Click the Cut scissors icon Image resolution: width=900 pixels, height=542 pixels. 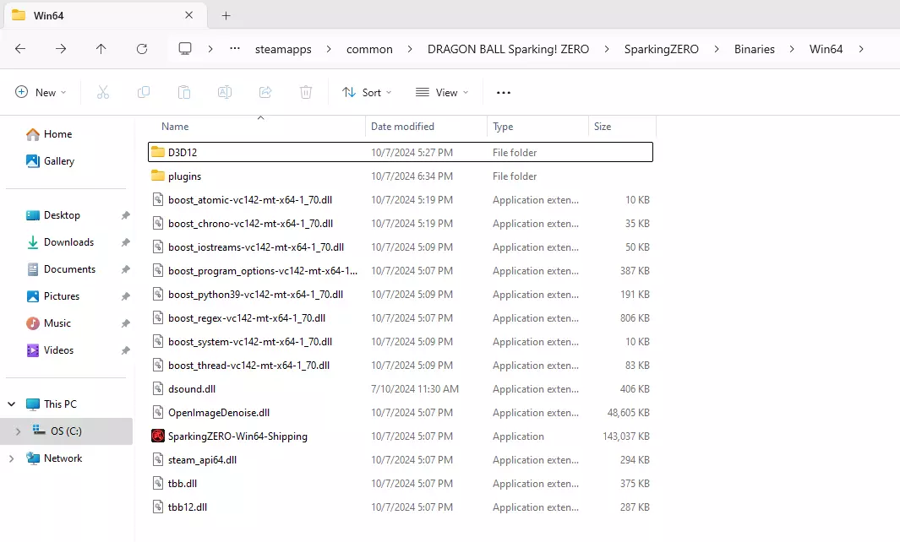coord(103,92)
